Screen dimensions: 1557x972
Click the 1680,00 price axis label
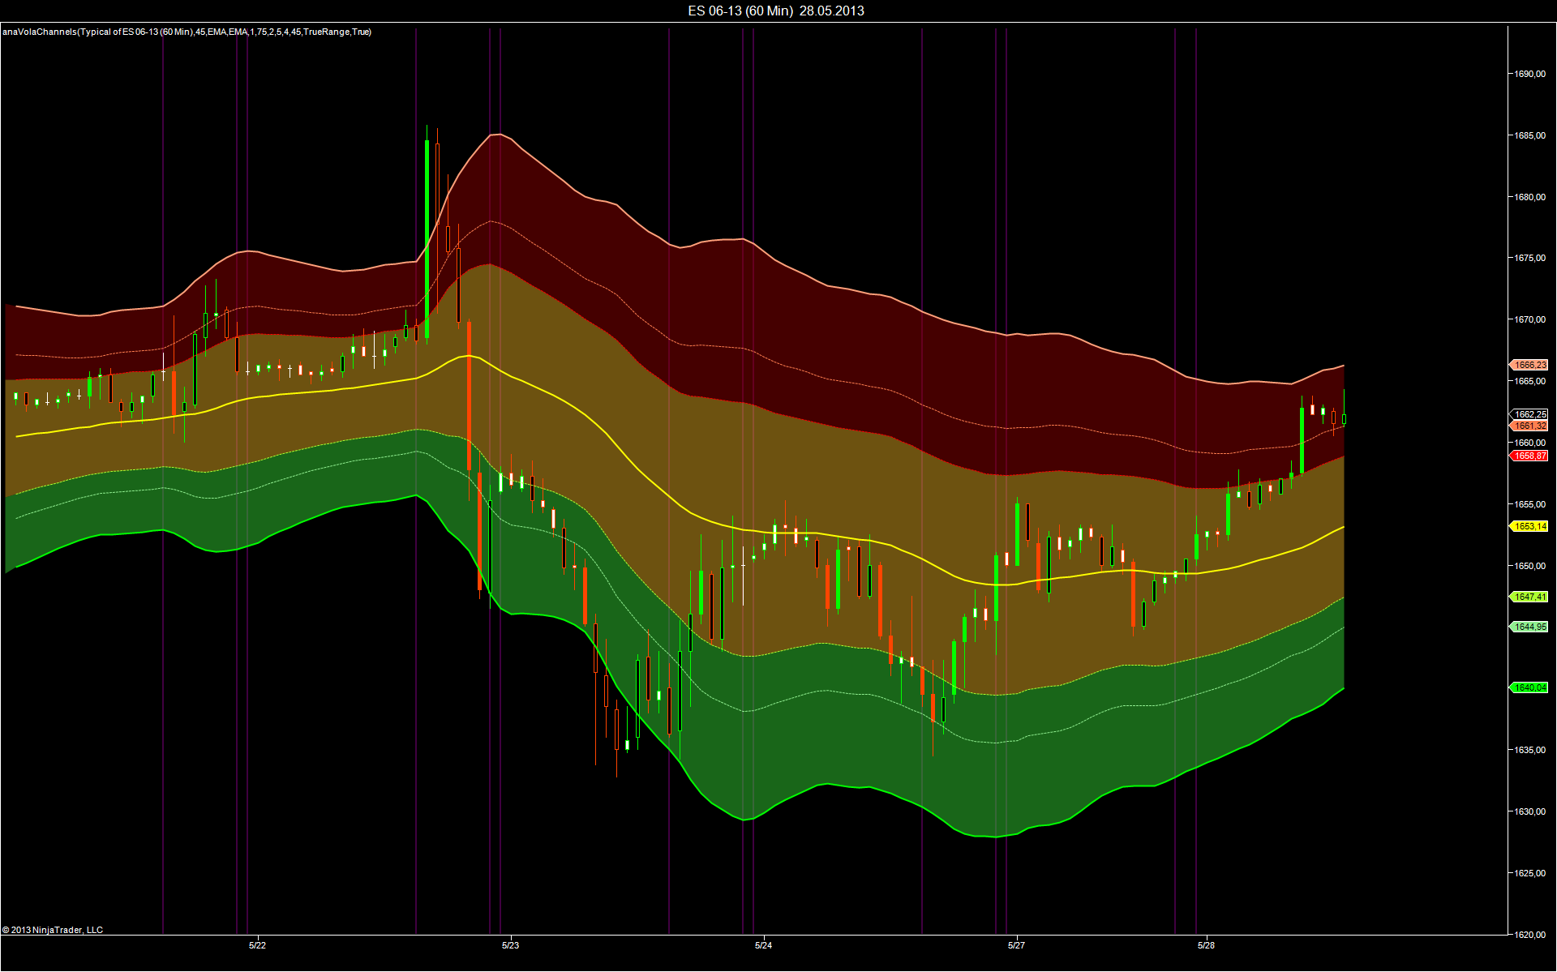[1529, 197]
